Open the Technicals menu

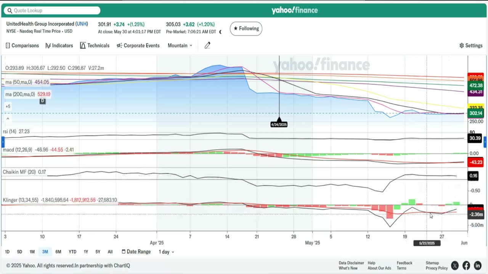(x=95, y=45)
